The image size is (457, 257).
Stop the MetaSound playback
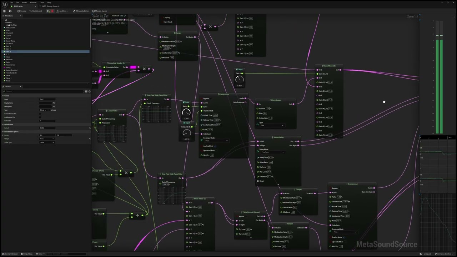click(x=53, y=11)
